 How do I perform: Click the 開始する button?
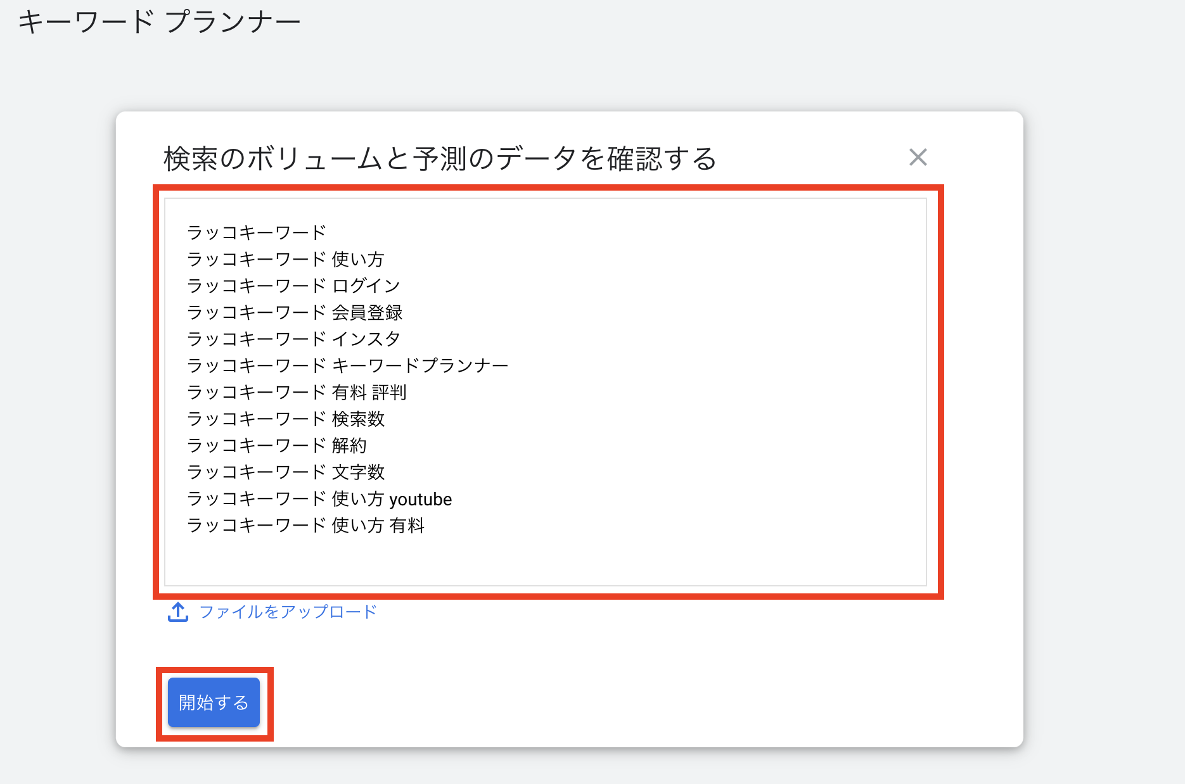pos(214,702)
